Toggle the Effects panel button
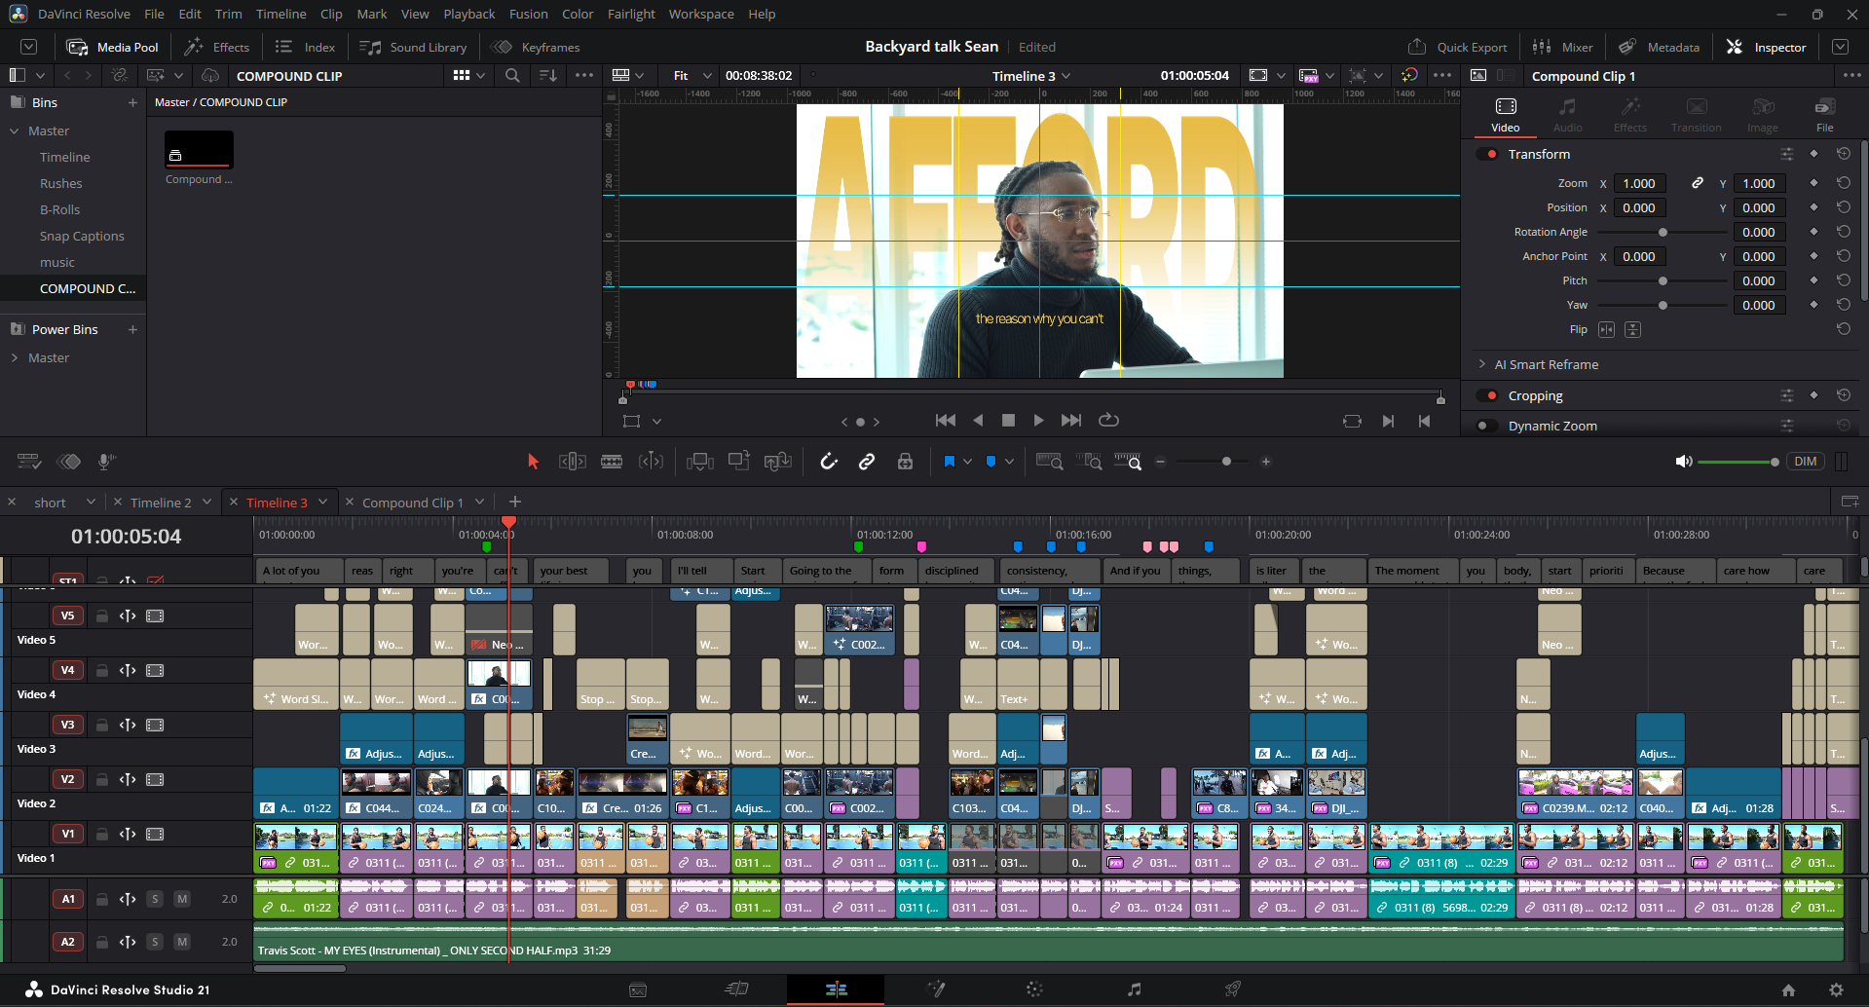 coord(217,47)
